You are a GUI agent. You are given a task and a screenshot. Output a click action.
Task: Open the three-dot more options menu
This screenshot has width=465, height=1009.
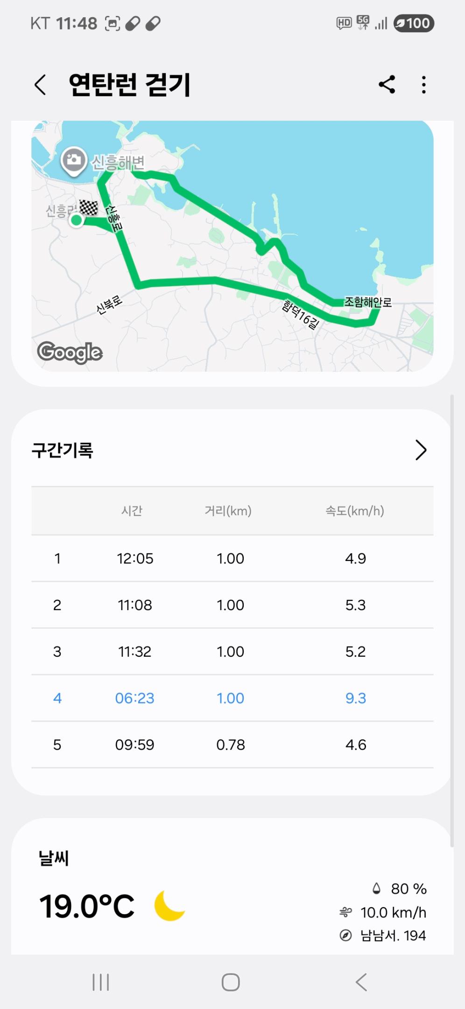(x=423, y=85)
